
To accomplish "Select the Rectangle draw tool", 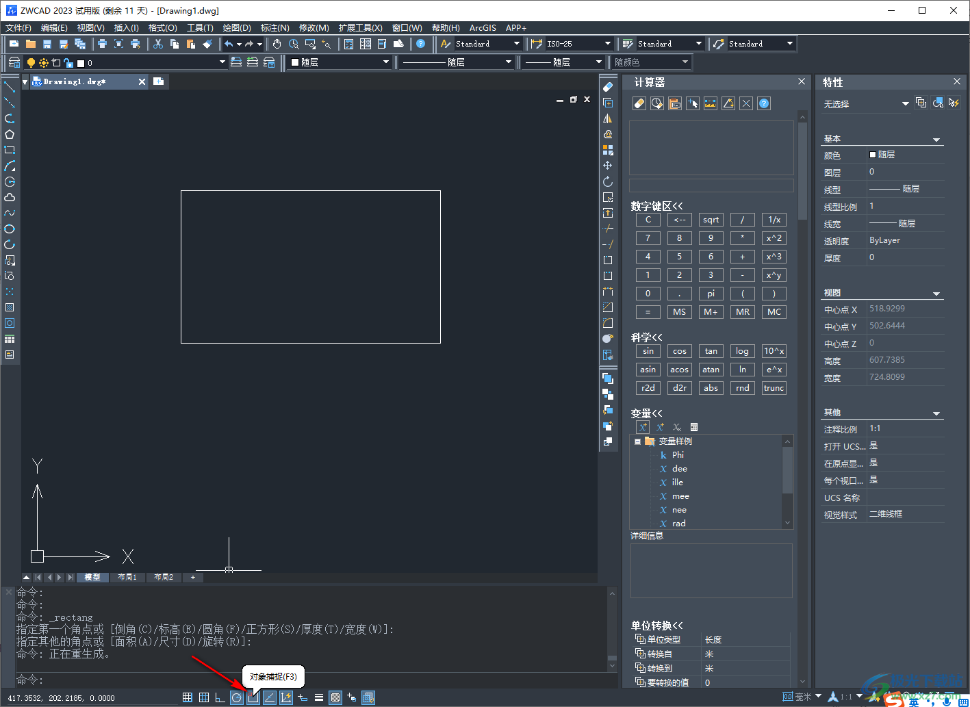I will [x=10, y=150].
